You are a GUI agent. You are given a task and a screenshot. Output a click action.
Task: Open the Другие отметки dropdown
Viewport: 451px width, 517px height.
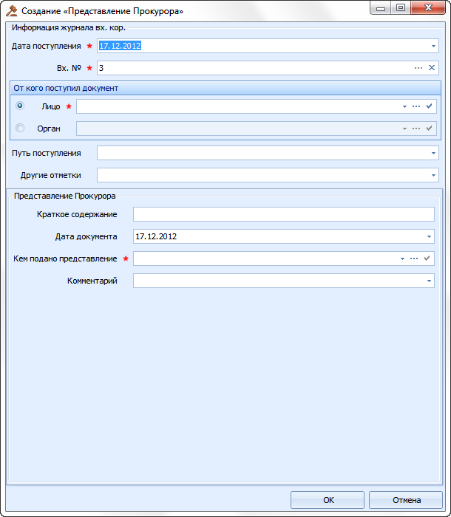click(x=433, y=176)
